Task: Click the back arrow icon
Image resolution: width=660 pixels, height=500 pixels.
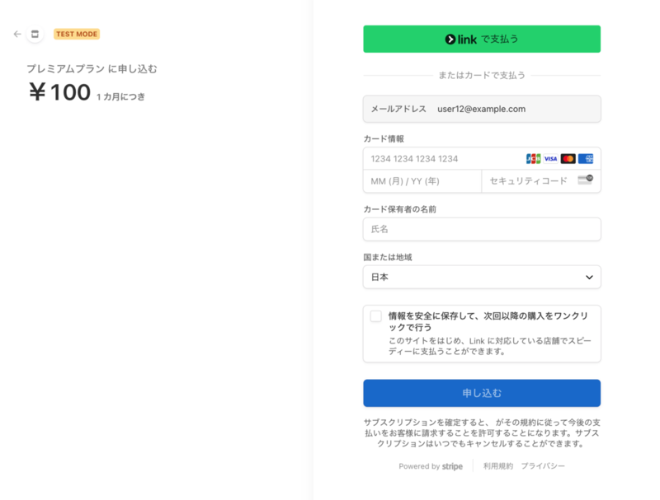Action: point(17,34)
